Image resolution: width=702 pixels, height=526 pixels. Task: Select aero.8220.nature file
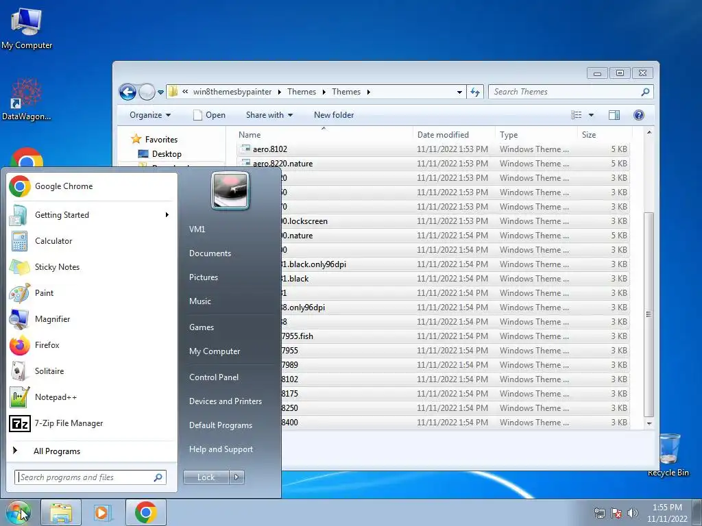coord(433,163)
